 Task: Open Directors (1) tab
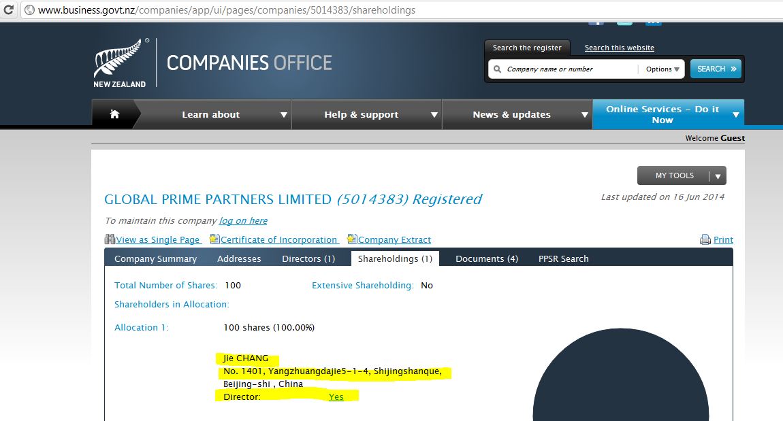tap(308, 258)
